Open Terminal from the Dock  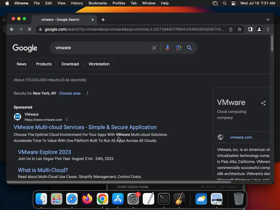[x=164, y=199]
